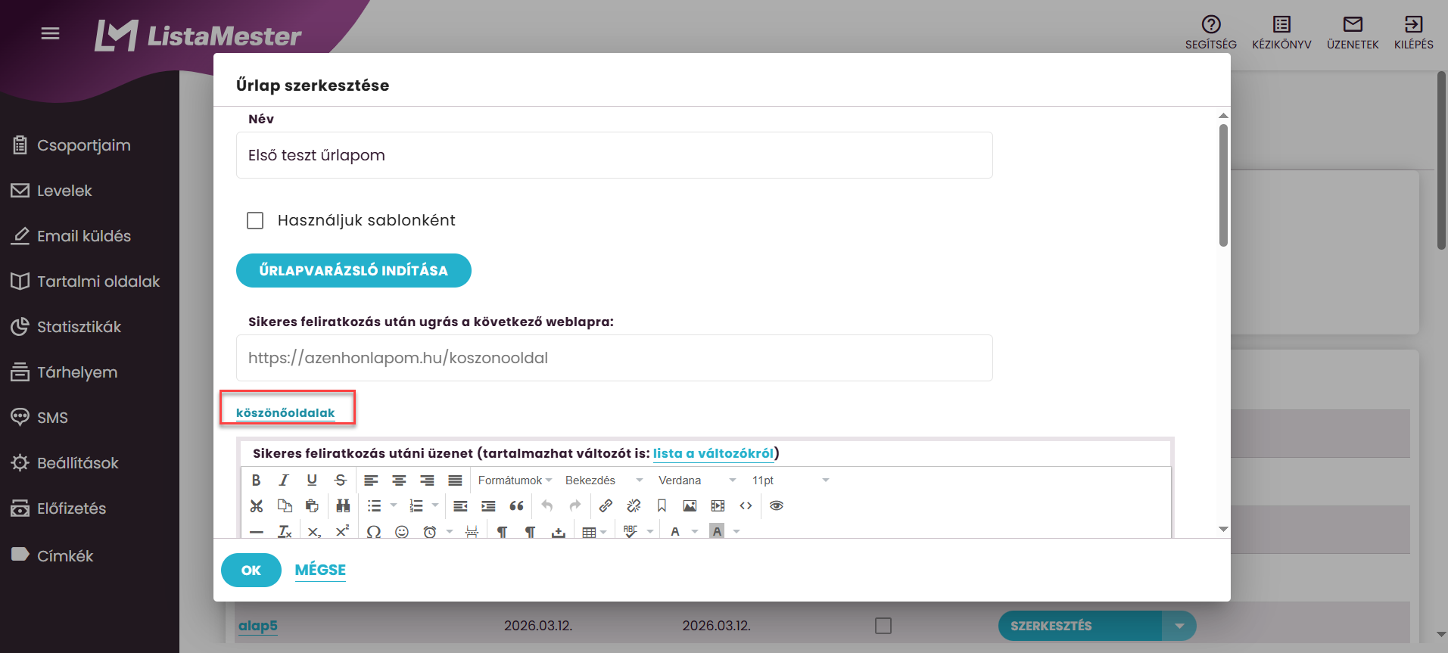The width and height of the screenshot is (1448, 653).
Task: Insert a bulleted list
Action: 375,506
